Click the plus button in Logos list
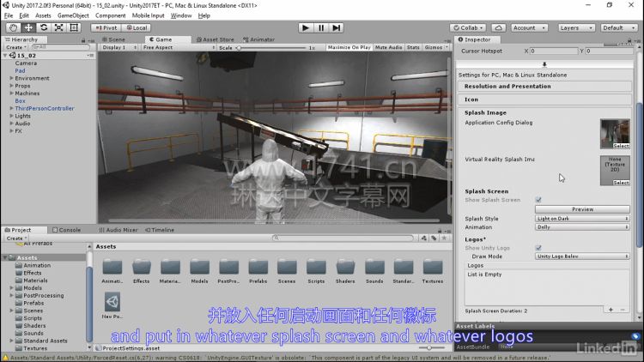The width and height of the screenshot is (644, 362). pos(611,310)
